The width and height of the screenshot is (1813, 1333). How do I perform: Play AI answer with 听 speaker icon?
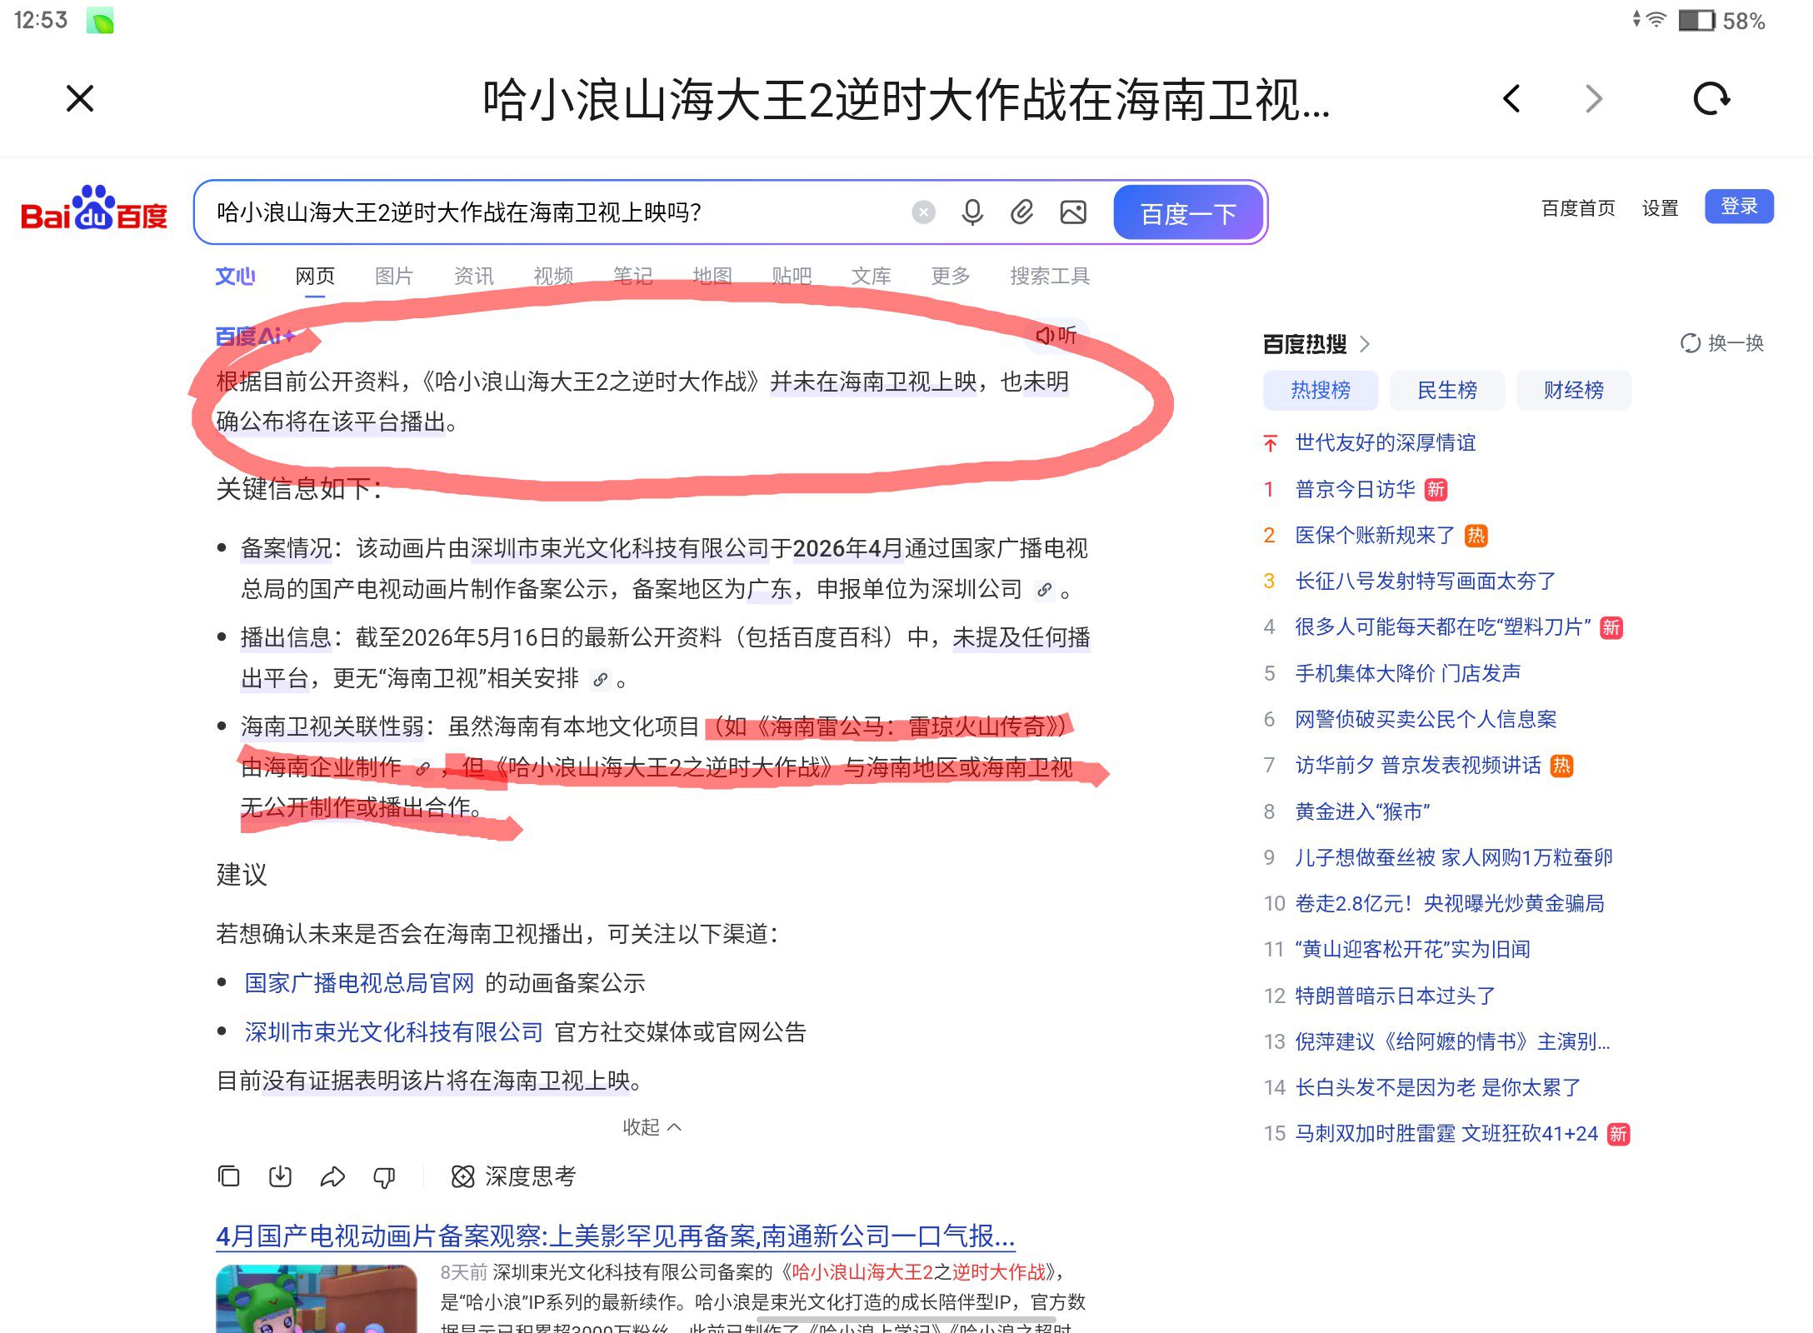click(1056, 335)
